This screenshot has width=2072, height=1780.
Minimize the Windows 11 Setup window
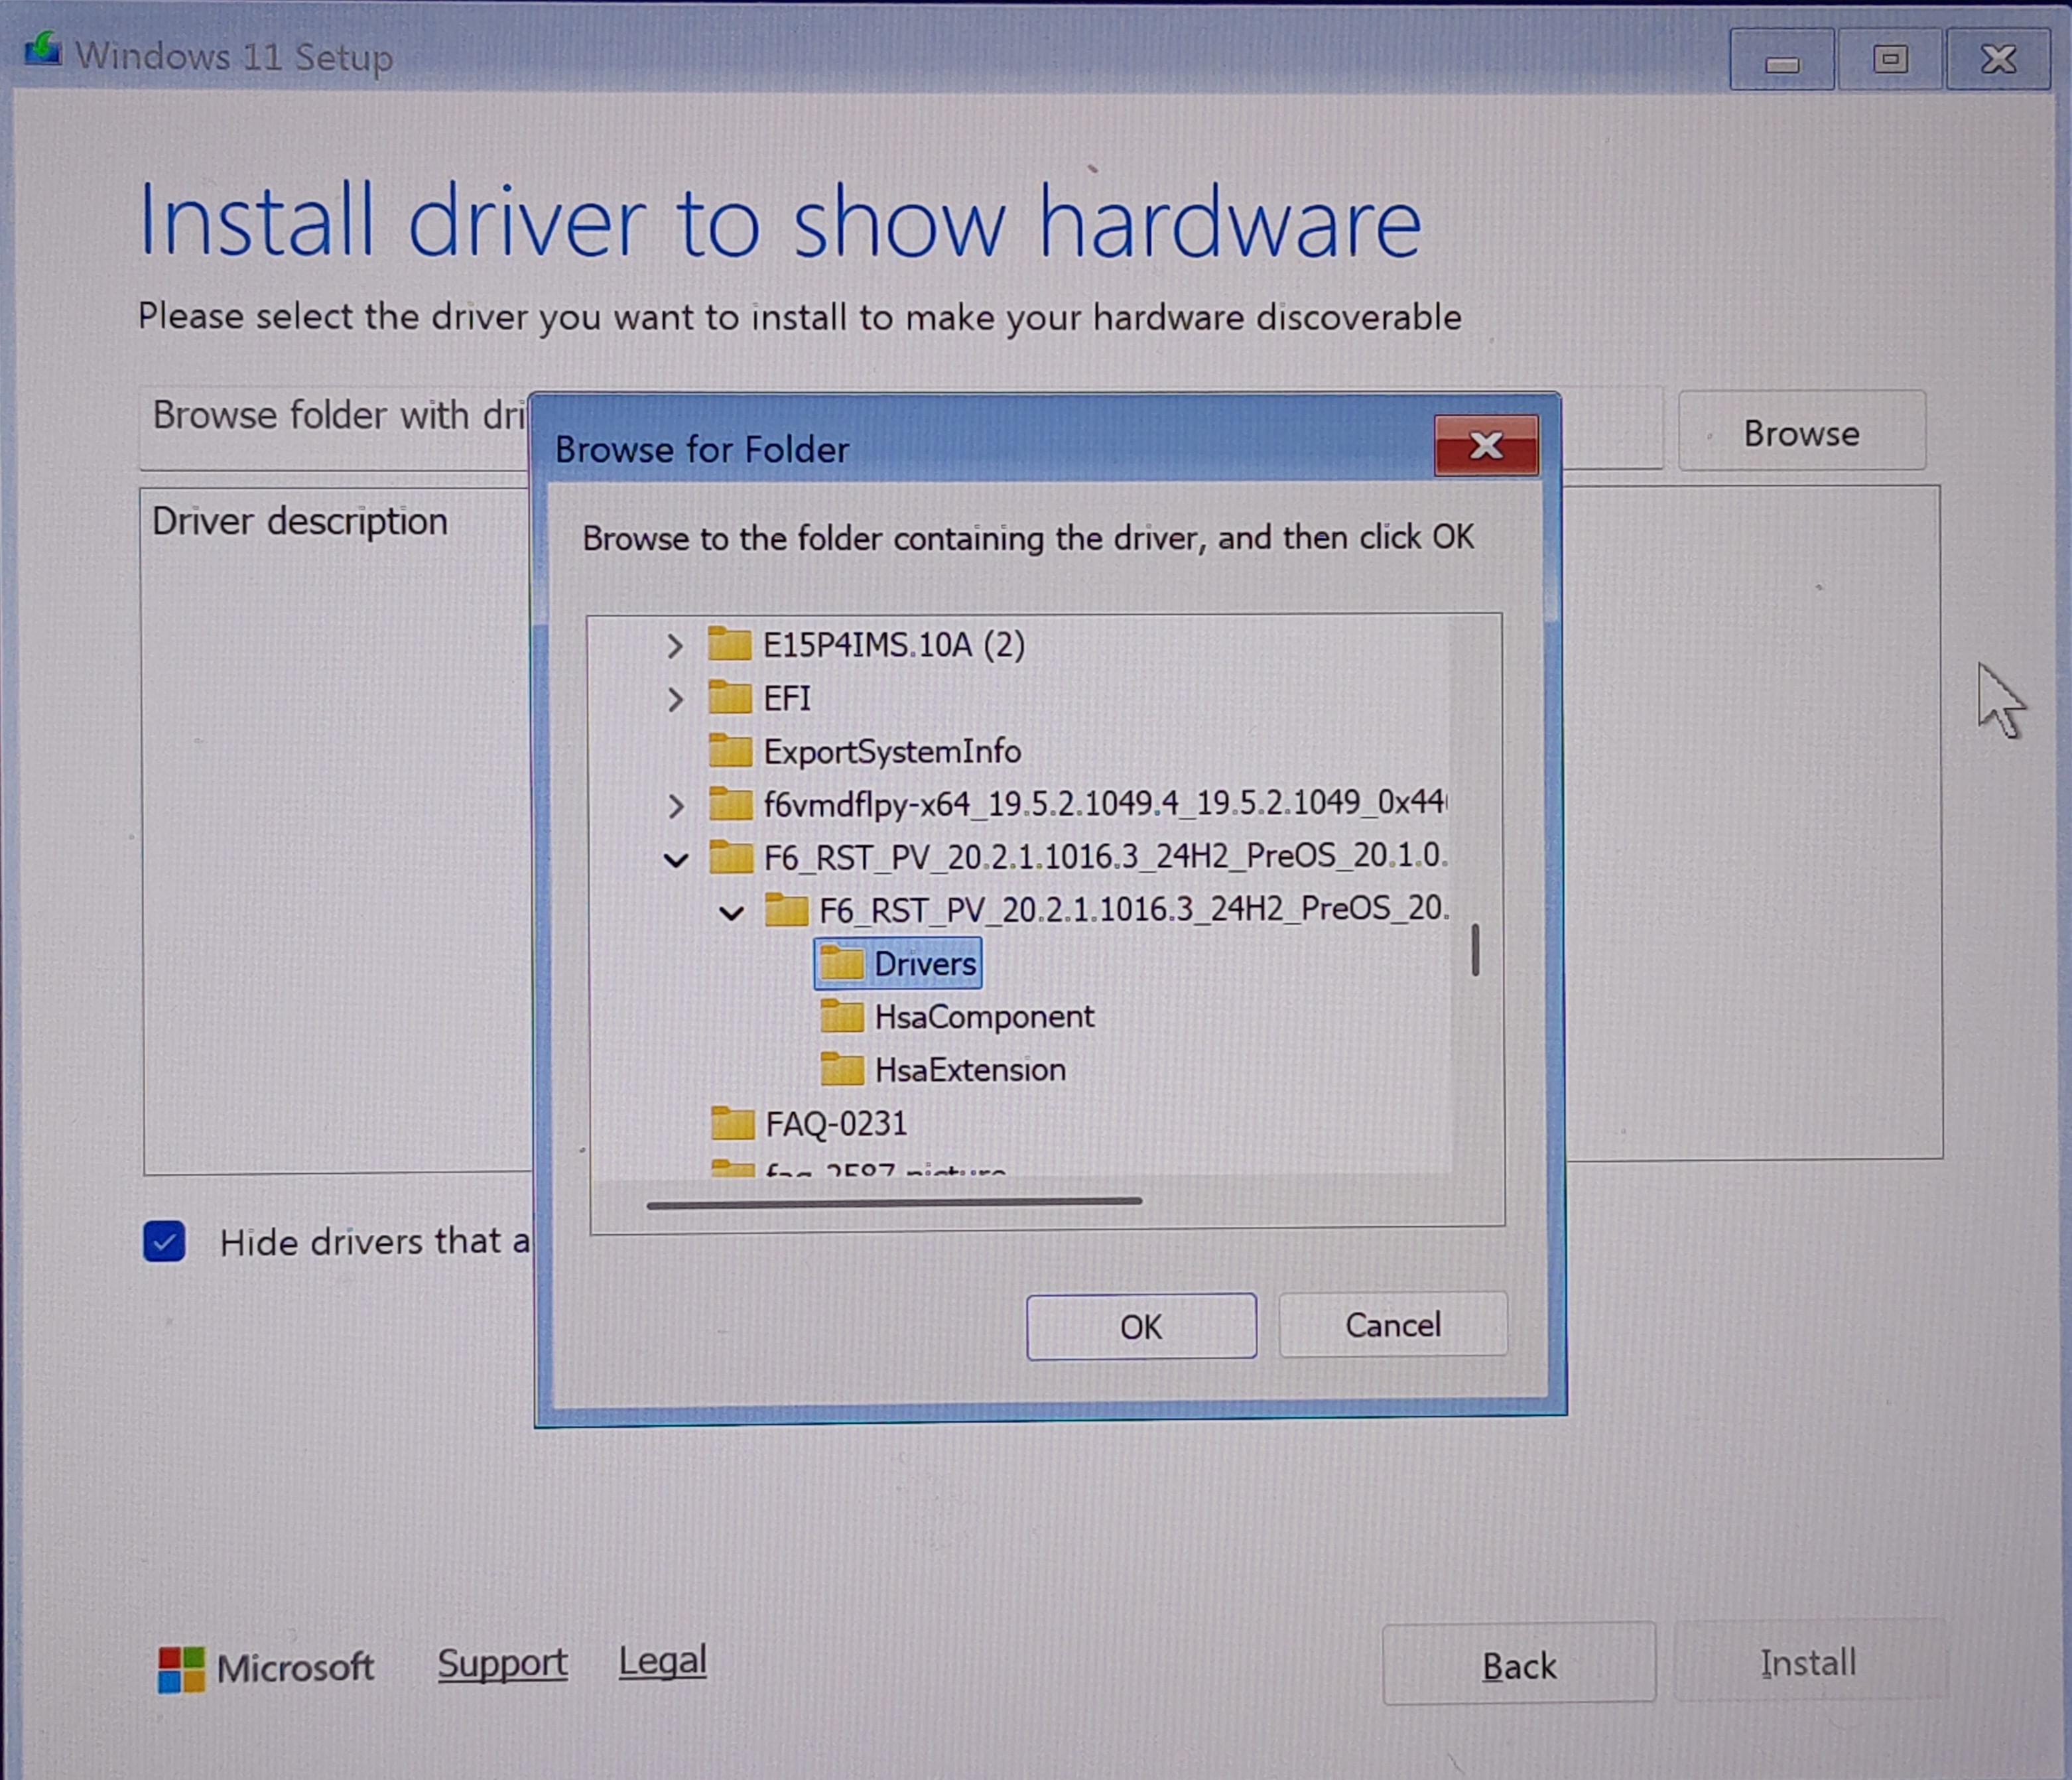(x=1782, y=60)
